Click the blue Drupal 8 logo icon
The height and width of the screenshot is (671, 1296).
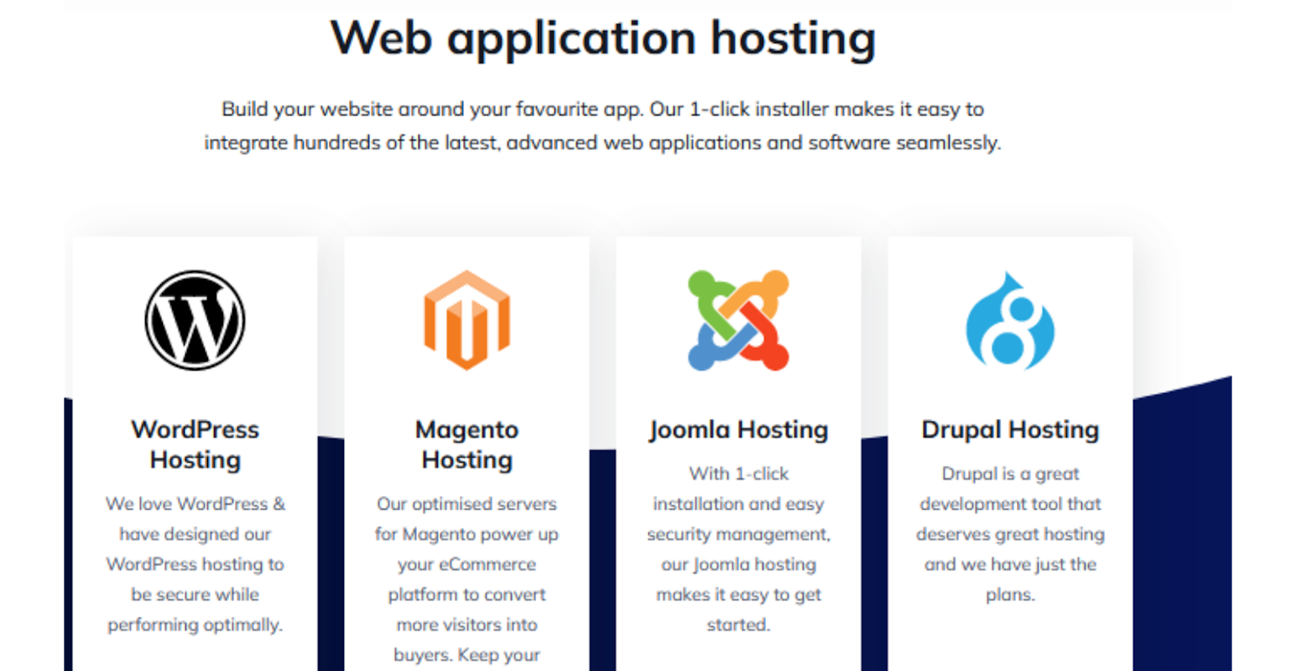pyautogui.click(x=1010, y=320)
